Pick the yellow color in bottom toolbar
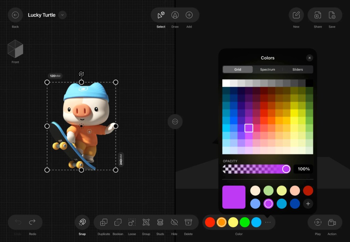 coord(233,222)
